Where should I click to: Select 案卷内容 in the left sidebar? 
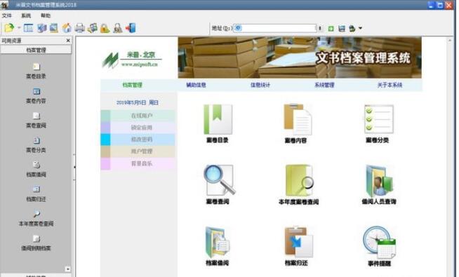pyautogui.click(x=36, y=95)
